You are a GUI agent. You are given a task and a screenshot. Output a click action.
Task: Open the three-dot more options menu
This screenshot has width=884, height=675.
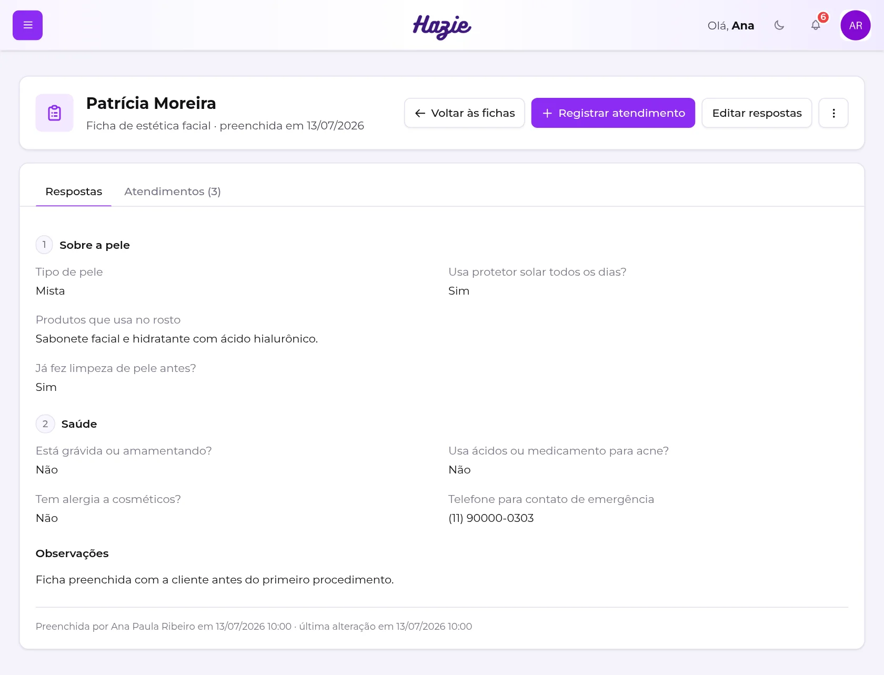click(x=833, y=113)
